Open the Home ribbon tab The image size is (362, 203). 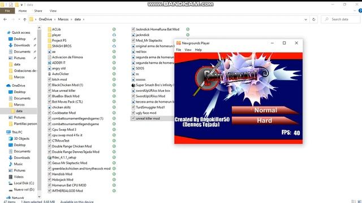(x=23, y=11)
